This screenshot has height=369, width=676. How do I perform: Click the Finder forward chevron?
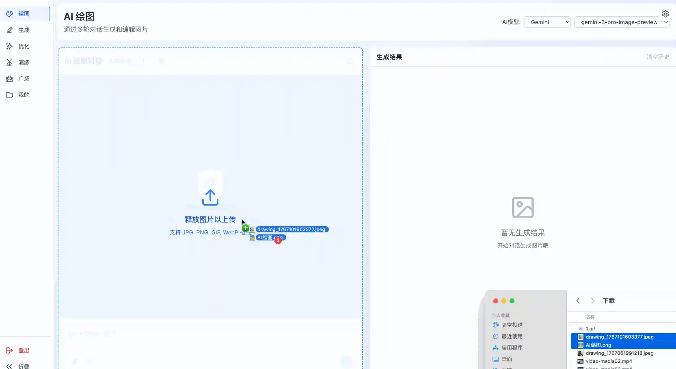[x=592, y=300]
